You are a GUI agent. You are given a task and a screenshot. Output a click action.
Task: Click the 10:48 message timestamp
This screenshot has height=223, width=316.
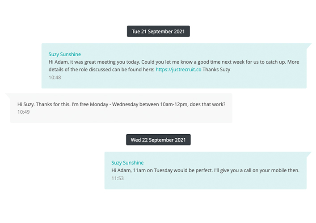coord(55,78)
